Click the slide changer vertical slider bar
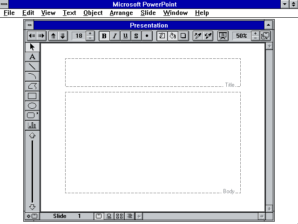The width and height of the screenshot is (298, 224). (x=32, y=171)
